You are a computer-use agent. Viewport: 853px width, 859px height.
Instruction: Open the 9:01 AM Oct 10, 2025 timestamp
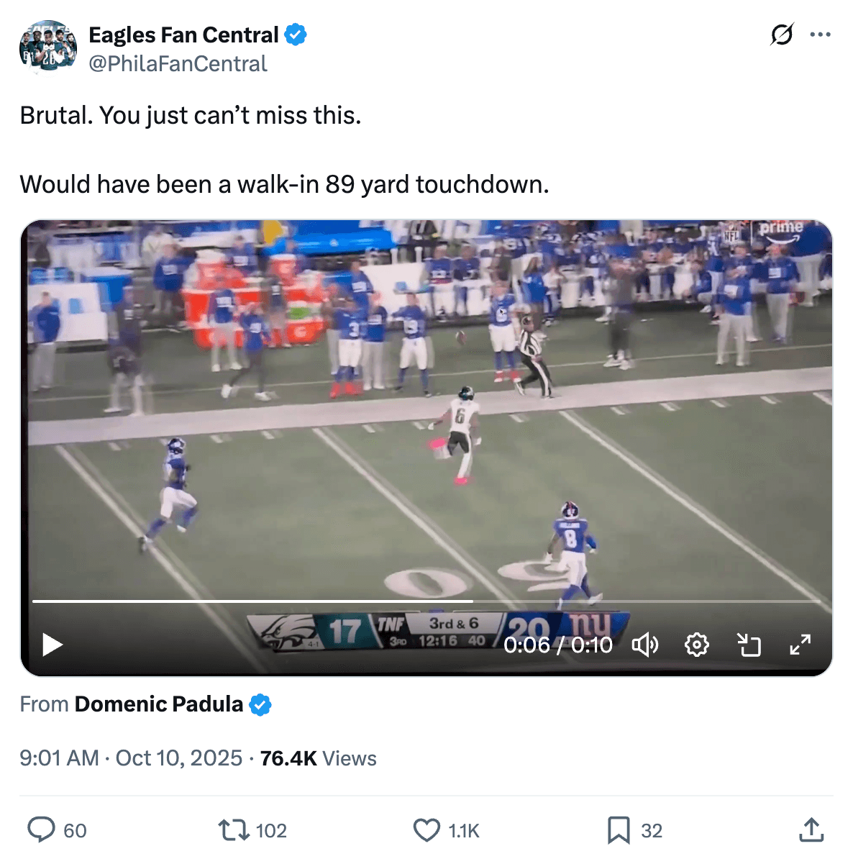(131, 758)
